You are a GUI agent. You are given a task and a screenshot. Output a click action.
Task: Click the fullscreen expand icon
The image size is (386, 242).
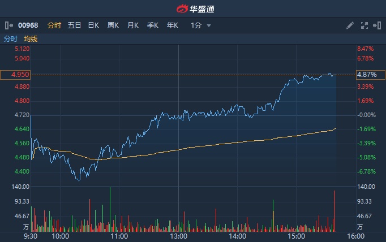364,25
